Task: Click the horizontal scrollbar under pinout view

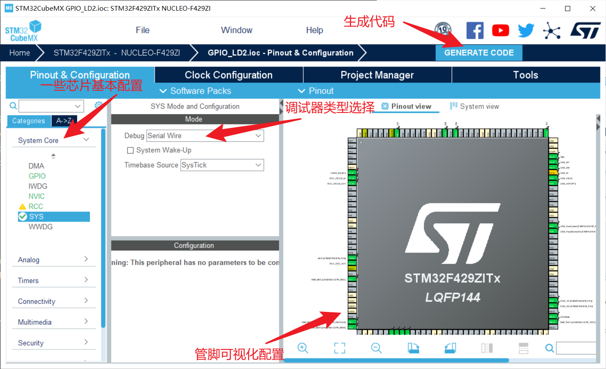Action: click(396, 360)
